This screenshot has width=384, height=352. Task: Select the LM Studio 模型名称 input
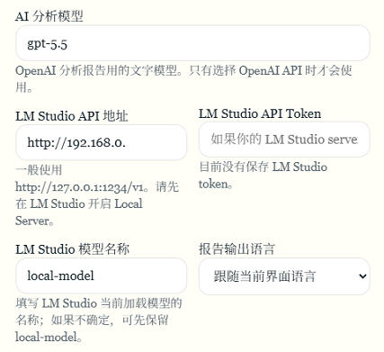pos(101,275)
